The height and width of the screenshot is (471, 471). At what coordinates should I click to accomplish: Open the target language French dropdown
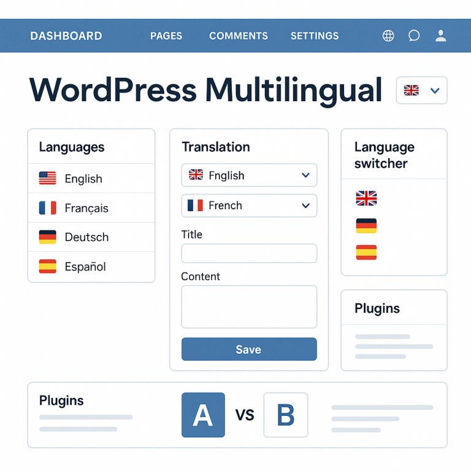249,205
